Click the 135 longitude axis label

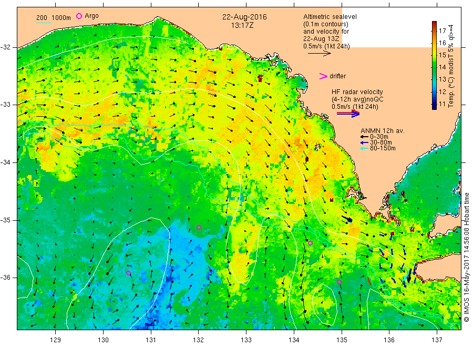[342, 340]
